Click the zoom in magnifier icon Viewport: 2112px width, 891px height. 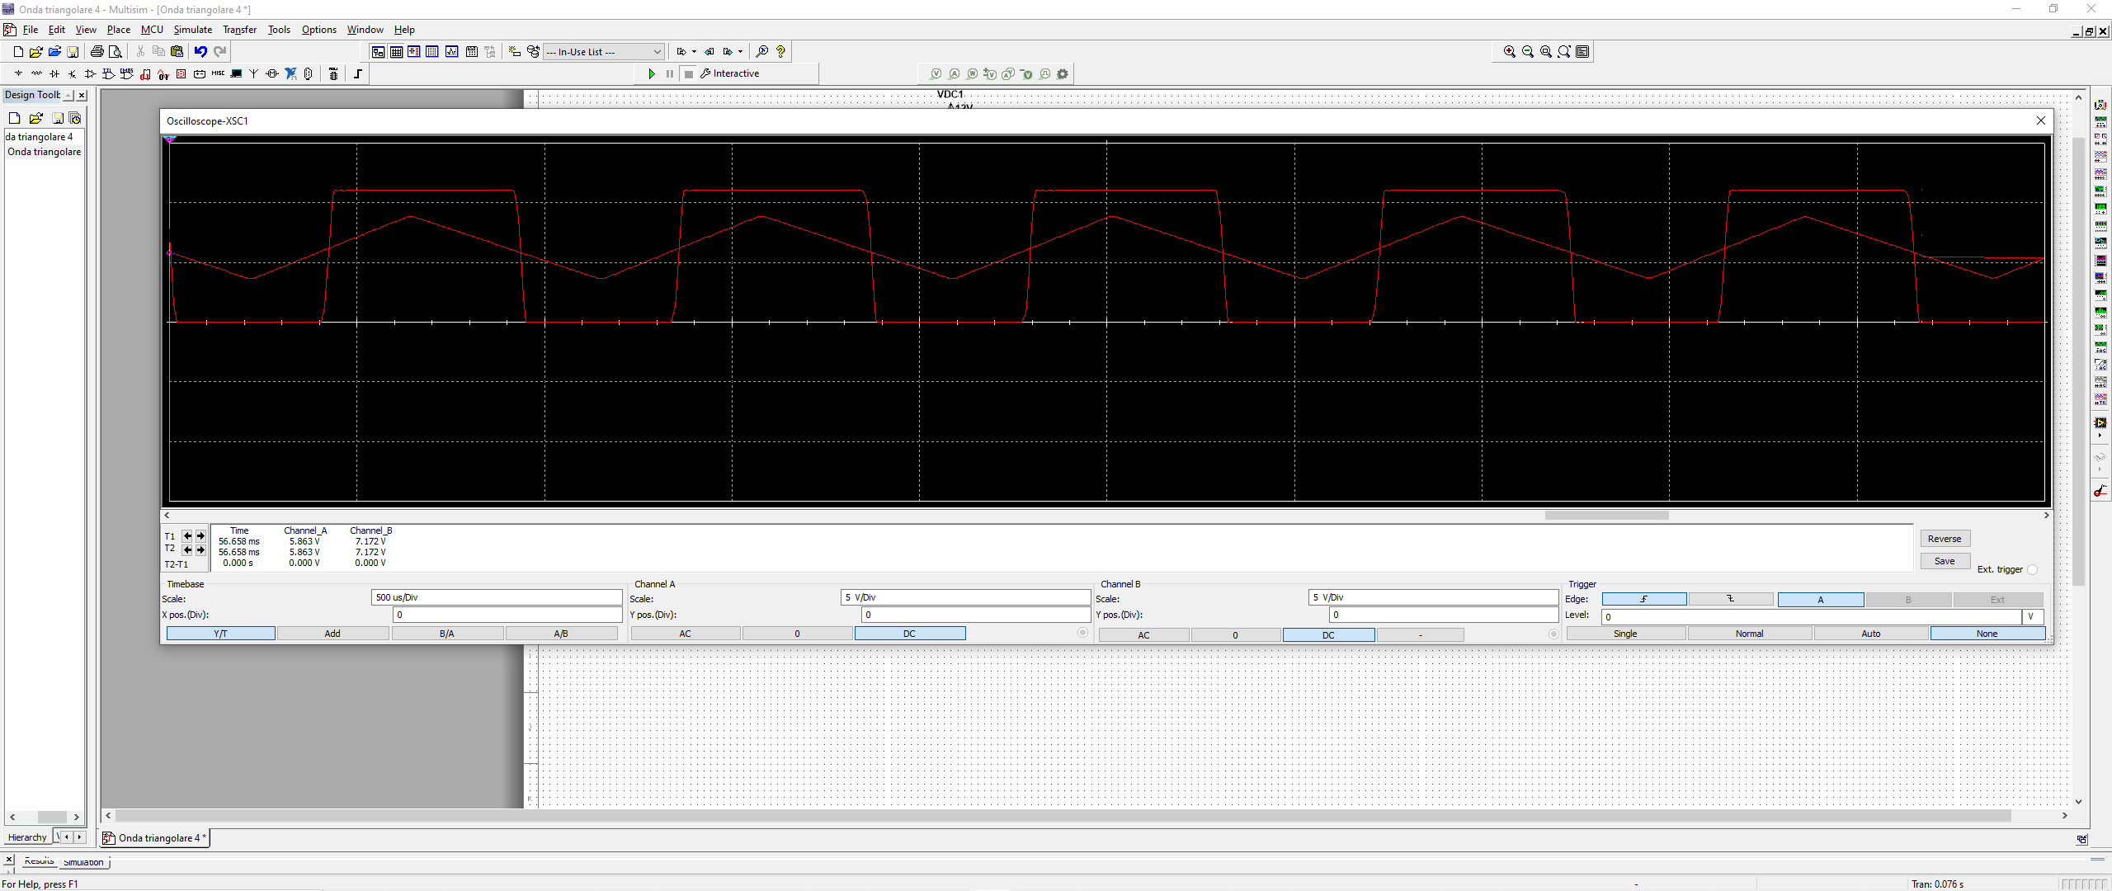(1509, 52)
